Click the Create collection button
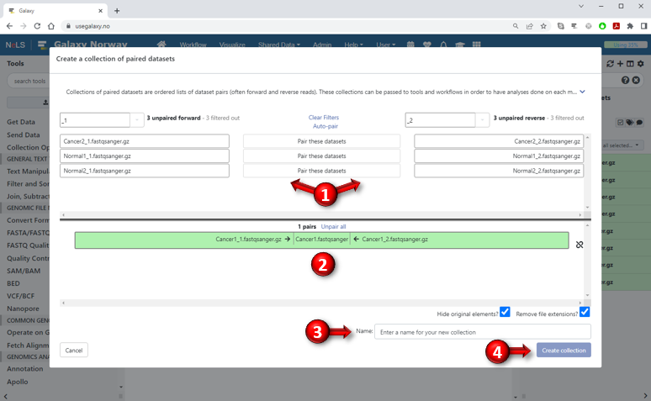The width and height of the screenshot is (651, 401). point(564,350)
